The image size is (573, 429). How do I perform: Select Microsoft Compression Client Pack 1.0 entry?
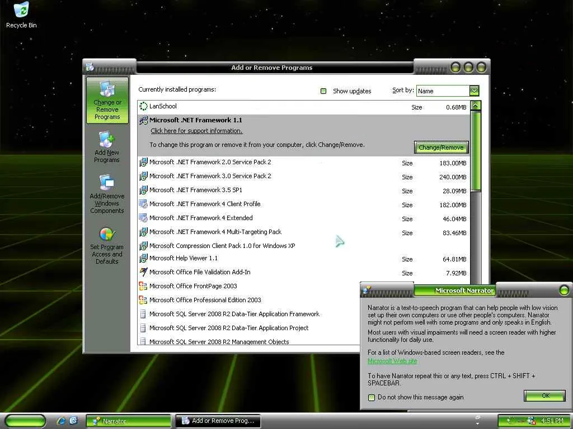[304, 246]
